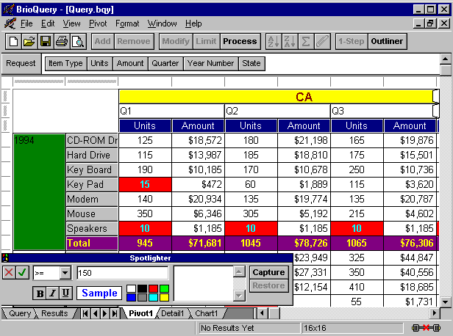Pick the gray color swatch

click(142, 297)
